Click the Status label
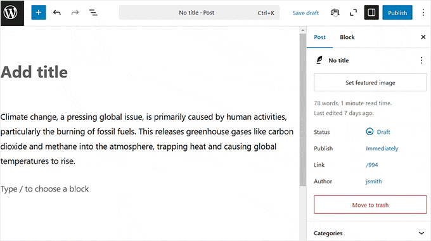 click(321, 132)
